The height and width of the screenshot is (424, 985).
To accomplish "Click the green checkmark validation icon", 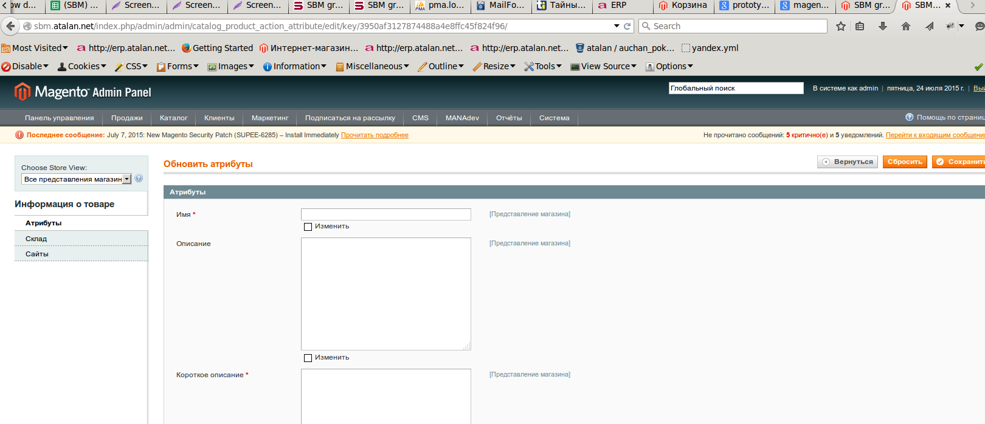I will [x=978, y=67].
